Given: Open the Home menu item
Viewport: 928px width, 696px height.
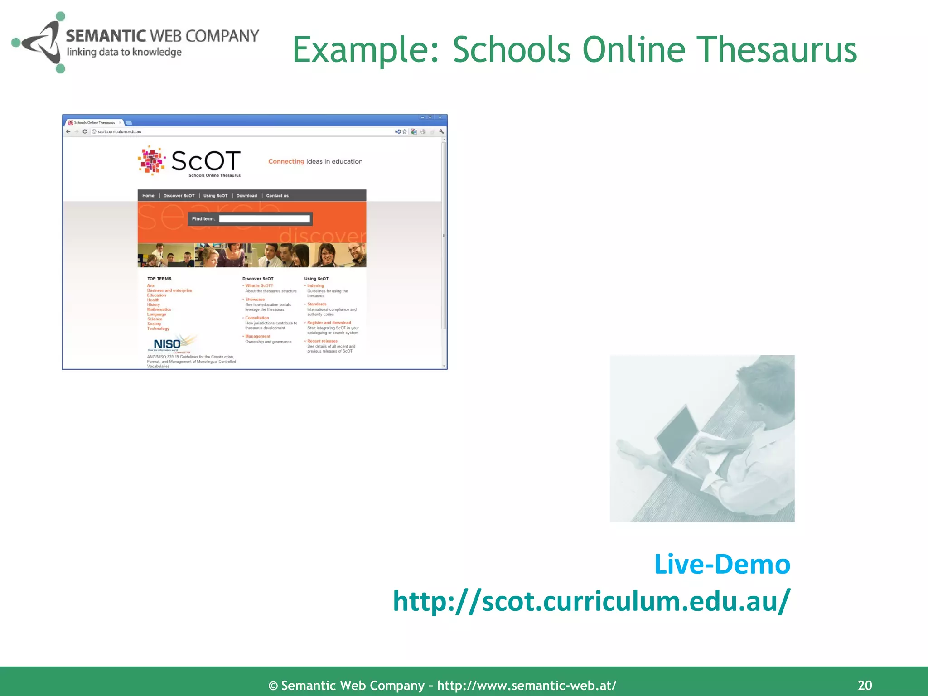Looking at the screenshot, I should (x=148, y=196).
